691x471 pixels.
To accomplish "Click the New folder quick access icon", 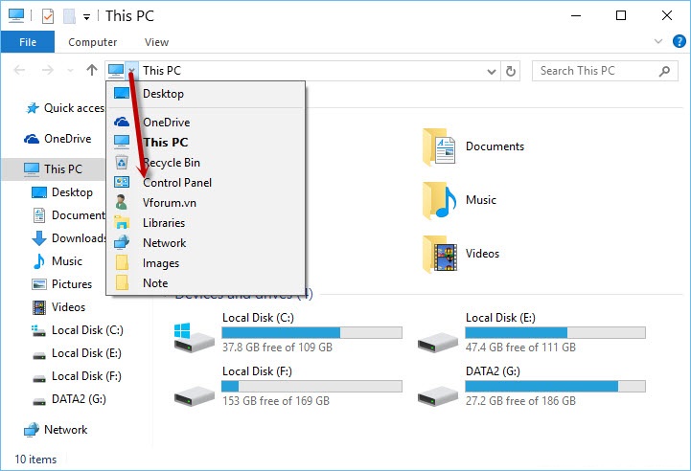I will tap(69, 16).
